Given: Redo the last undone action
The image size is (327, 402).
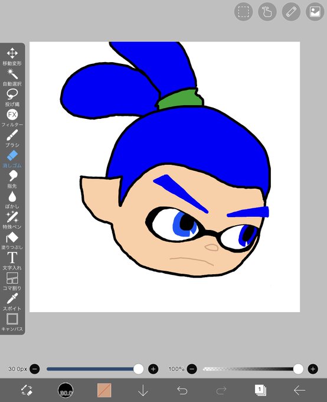Looking at the screenshot, I should click(x=221, y=390).
